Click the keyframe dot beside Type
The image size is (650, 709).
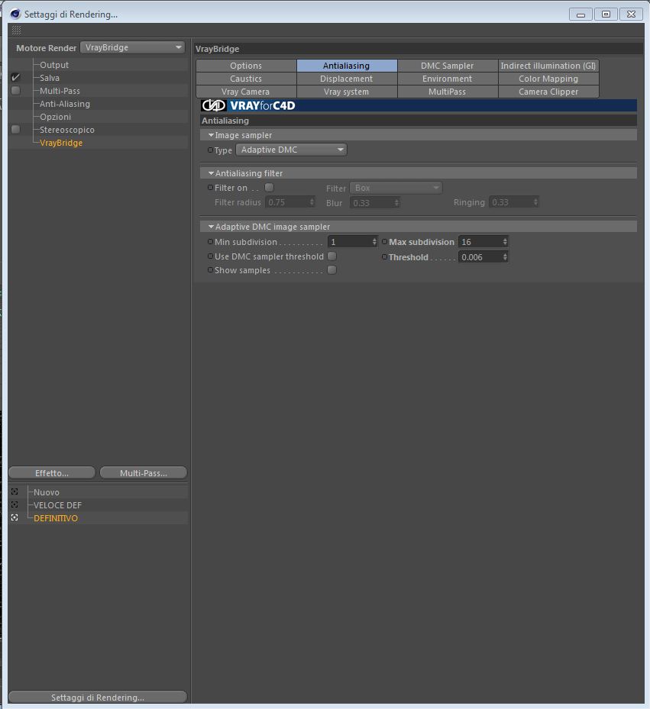coord(210,150)
